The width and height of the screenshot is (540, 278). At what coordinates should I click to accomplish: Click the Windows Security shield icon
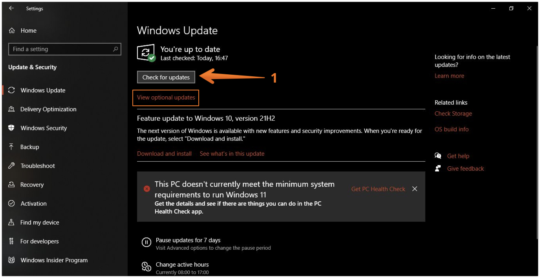11,128
